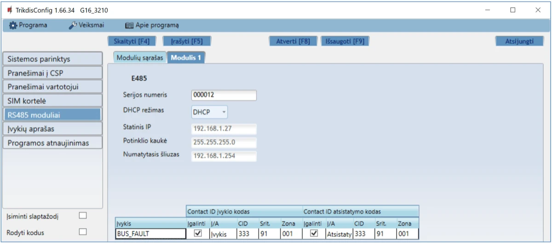The image size is (552, 244).
Task: Toggle the Įsiminti slaptažodį checkbox
Action: click(83, 215)
